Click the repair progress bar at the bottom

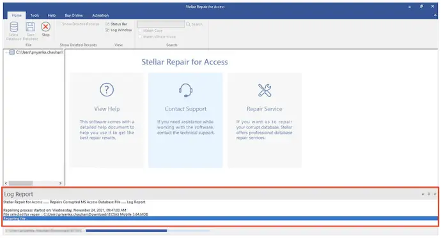coord(148,231)
